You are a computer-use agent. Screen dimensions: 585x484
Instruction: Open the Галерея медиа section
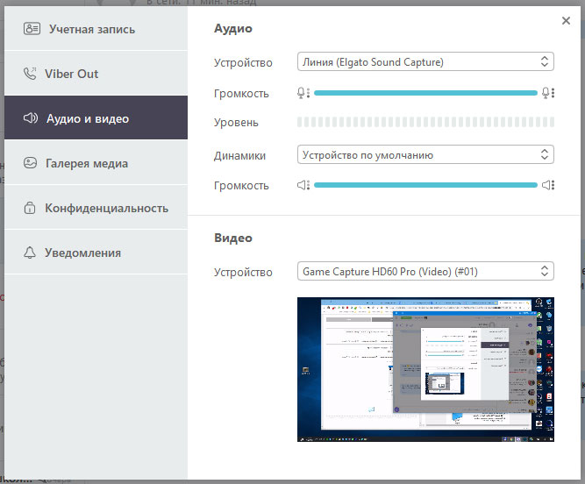(96, 162)
